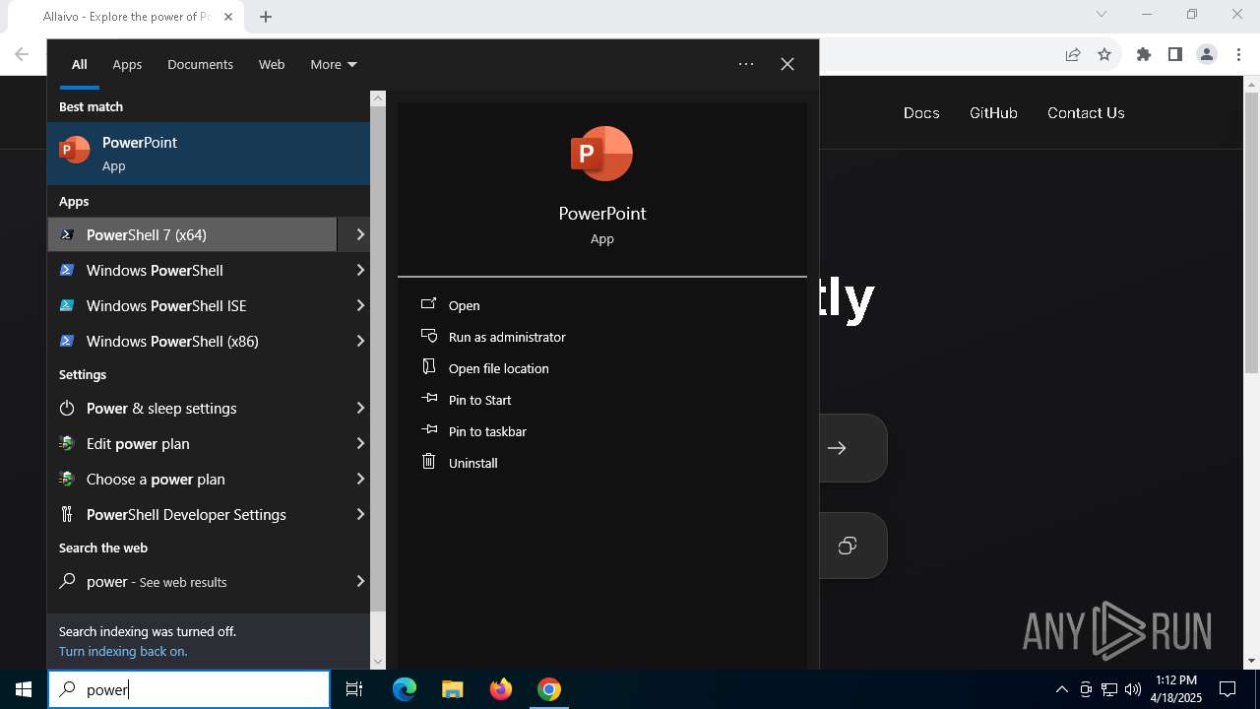The height and width of the screenshot is (709, 1260).
Task: Expand PowerShell Developer Settings arrow
Action: click(360, 514)
